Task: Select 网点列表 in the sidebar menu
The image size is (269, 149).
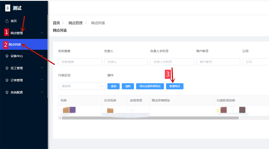Action: coord(15,44)
